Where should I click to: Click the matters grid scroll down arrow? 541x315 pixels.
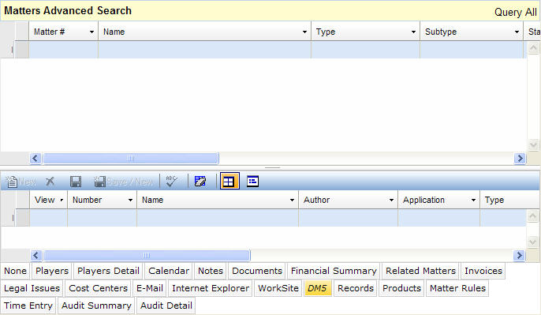pyautogui.click(x=533, y=144)
